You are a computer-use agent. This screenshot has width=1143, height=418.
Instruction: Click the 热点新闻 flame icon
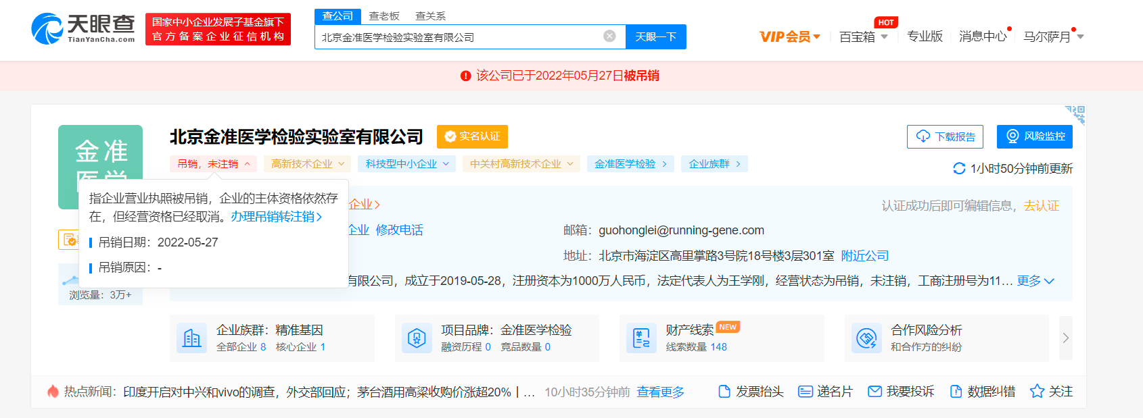point(53,392)
